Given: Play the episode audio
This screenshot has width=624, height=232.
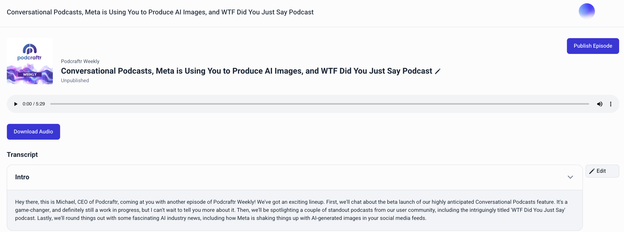Looking at the screenshot, I should point(16,104).
